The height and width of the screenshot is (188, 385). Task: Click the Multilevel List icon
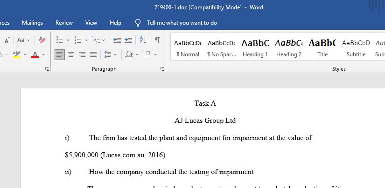coord(96,40)
